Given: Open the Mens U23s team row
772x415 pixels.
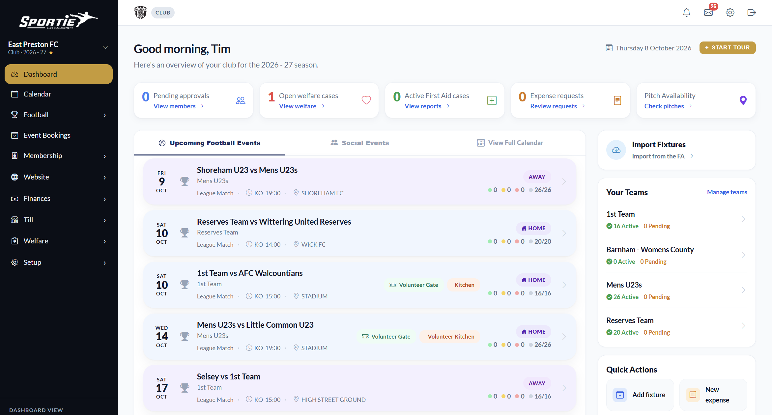Looking at the screenshot, I should click(x=676, y=290).
